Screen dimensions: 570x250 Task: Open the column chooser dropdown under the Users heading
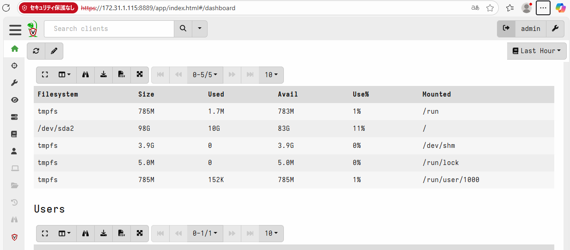coord(65,233)
